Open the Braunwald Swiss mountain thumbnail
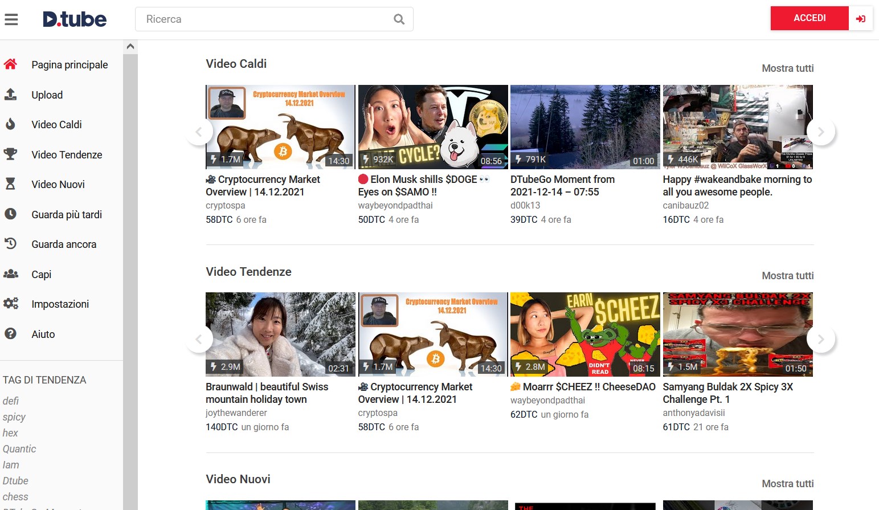The width and height of the screenshot is (879, 510). (x=280, y=334)
